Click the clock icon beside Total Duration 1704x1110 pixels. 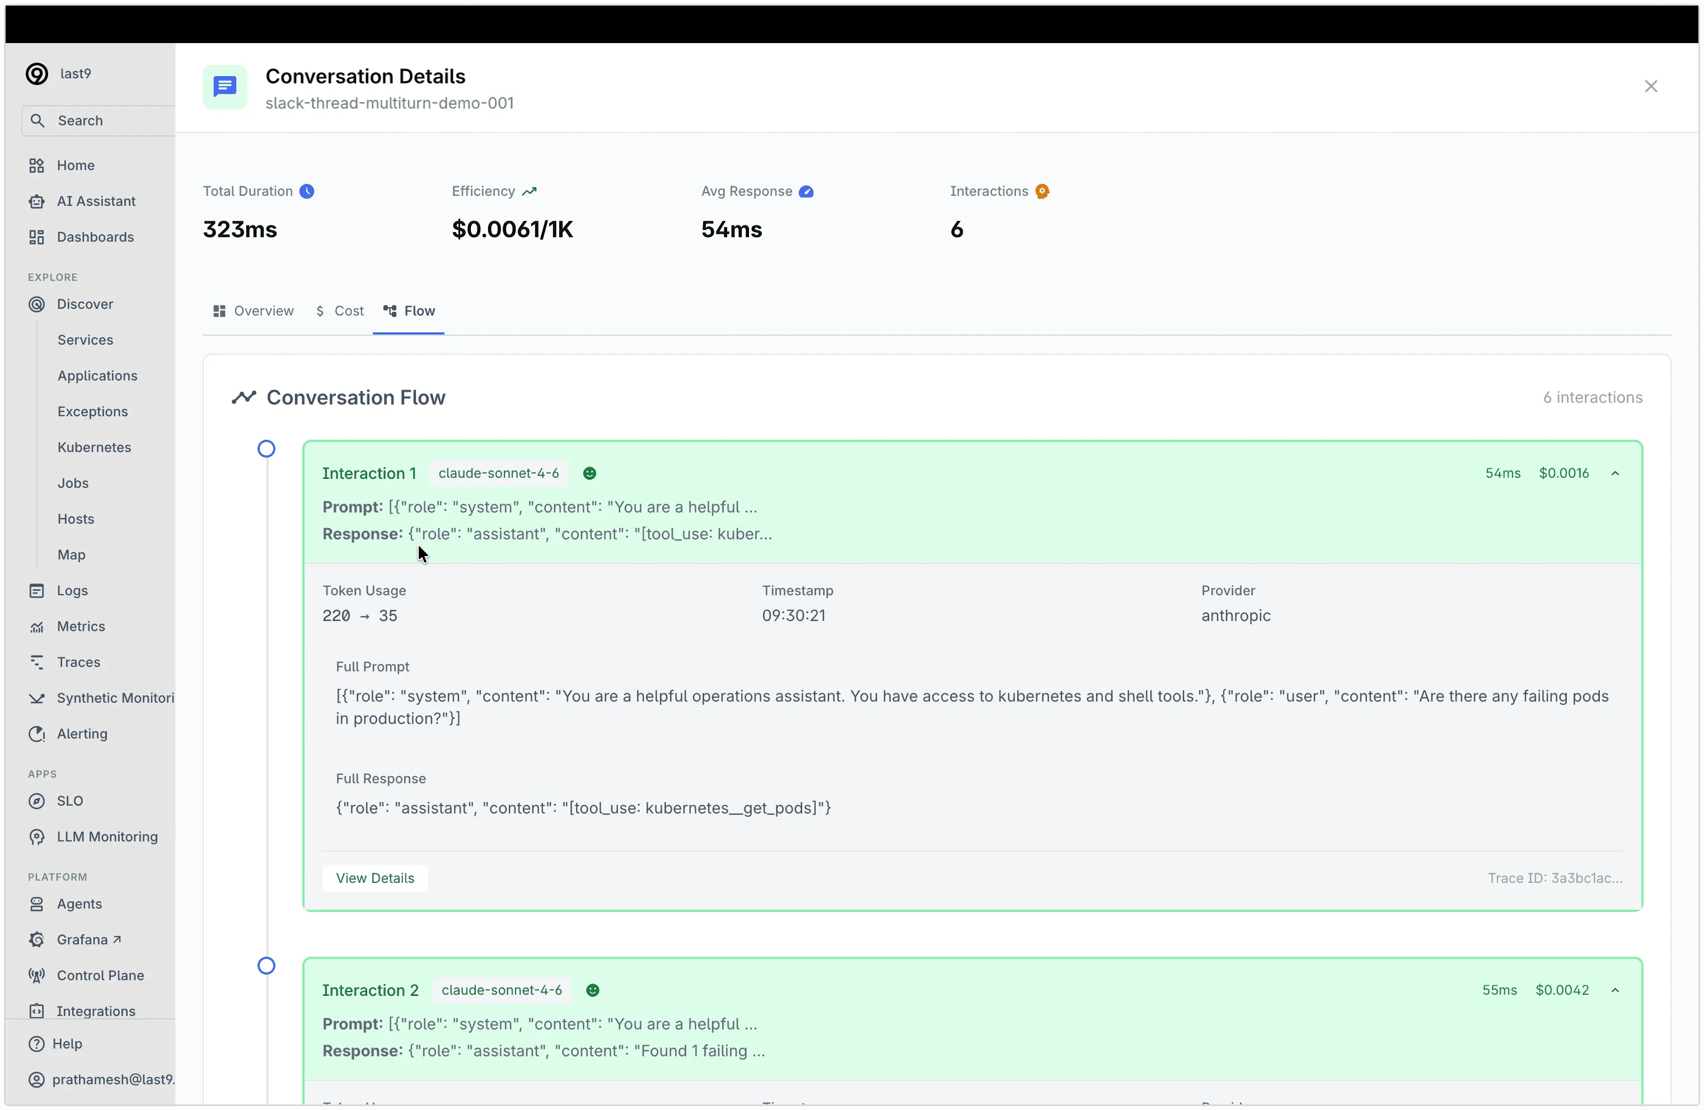tap(306, 191)
